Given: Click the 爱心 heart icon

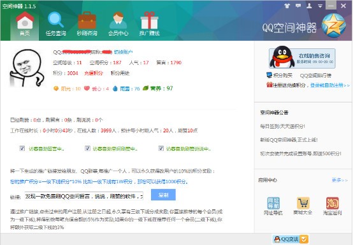Looking at the screenshot, I should click(x=87, y=88).
